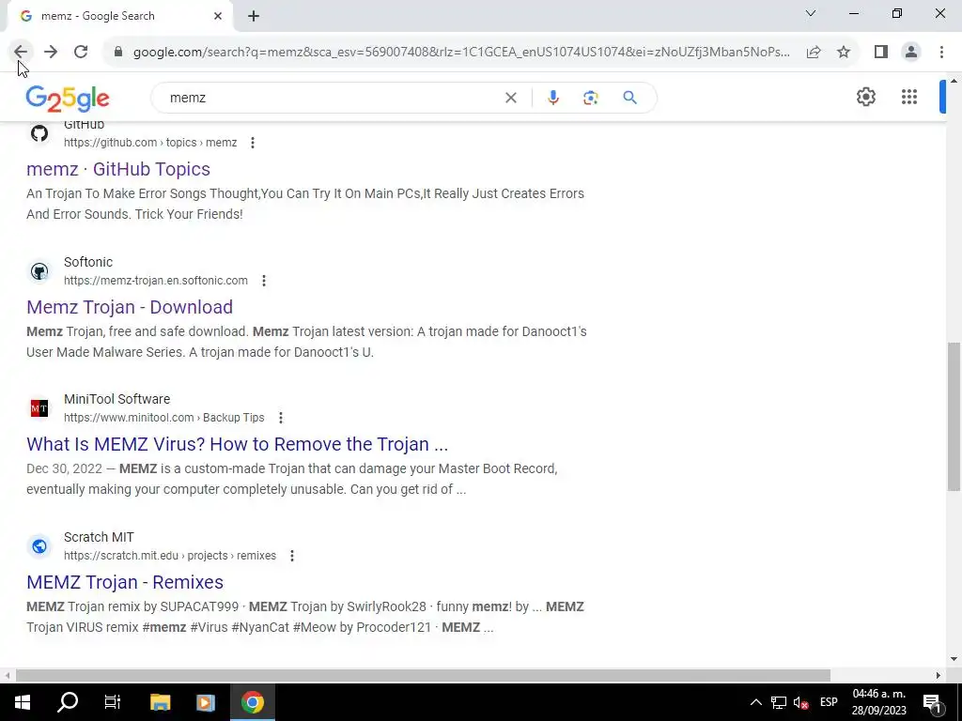Click the Softonic site name
Image resolution: width=962 pixels, height=721 pixels.
tap(88, 262)
